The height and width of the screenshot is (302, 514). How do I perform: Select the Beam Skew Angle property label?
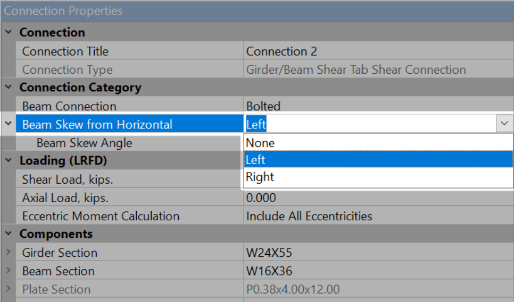84,143
